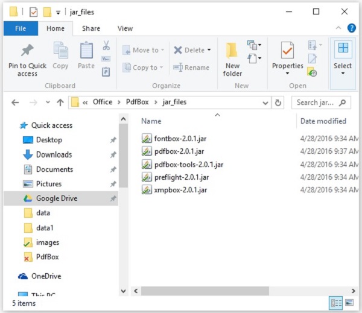This screenshot has width=362, height=313.
Task: Select Quick access in navigation pane
Action: point(52,125)
